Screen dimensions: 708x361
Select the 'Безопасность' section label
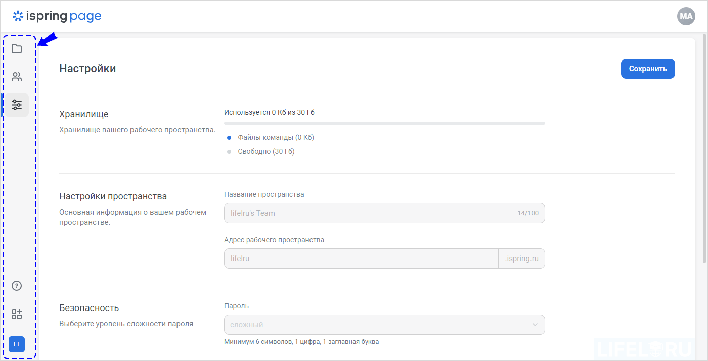pos(90,307)
